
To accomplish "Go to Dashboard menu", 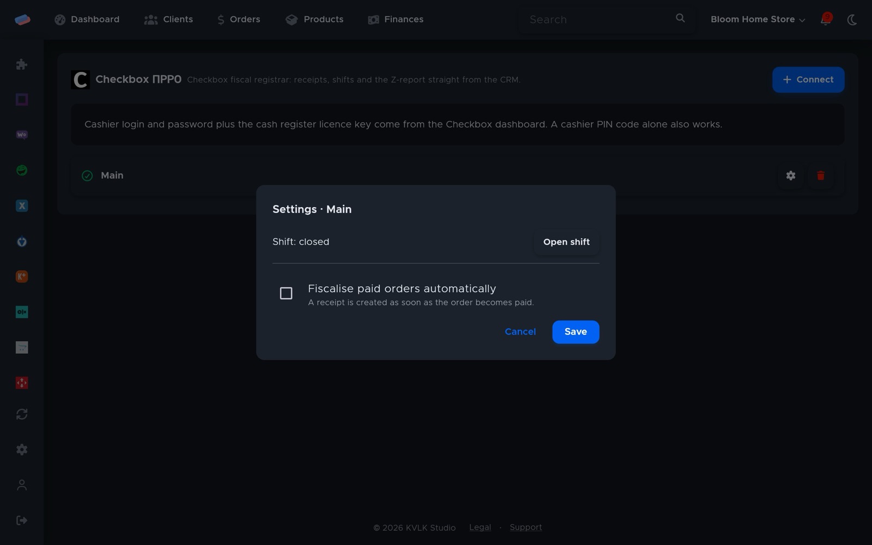I will point(87,20).
